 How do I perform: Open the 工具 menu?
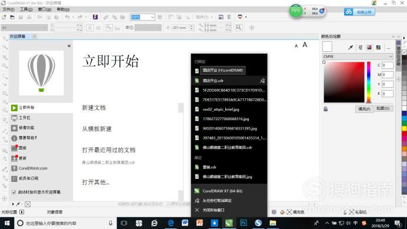(x=26, y=9)
